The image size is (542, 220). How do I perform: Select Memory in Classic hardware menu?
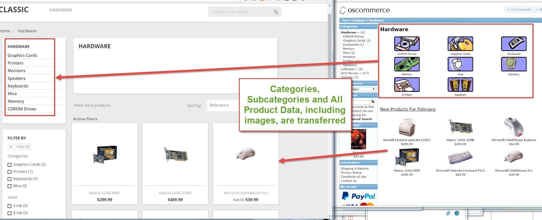click(16, 101)
